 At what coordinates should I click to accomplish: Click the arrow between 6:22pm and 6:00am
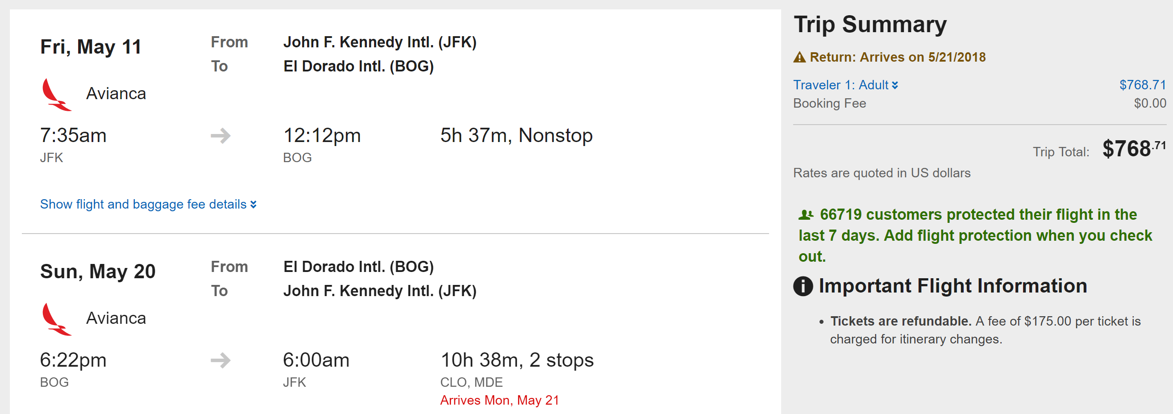click(x=221, y=360)
